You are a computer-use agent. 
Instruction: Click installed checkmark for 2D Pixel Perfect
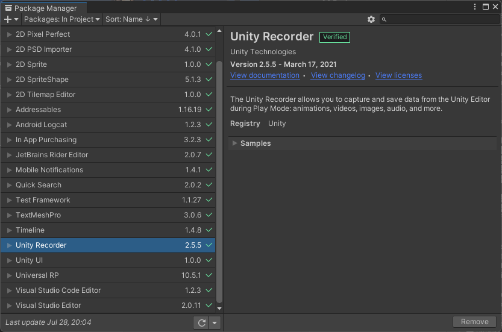pyautogui.click(x=209, y=34)
